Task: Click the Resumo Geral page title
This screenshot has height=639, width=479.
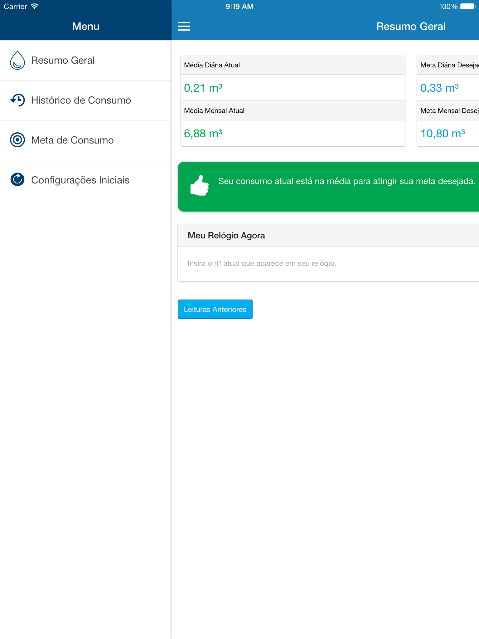Action: click(411, 27)
